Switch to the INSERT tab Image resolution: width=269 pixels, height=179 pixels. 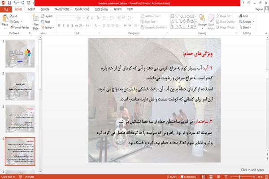point(31,9)
